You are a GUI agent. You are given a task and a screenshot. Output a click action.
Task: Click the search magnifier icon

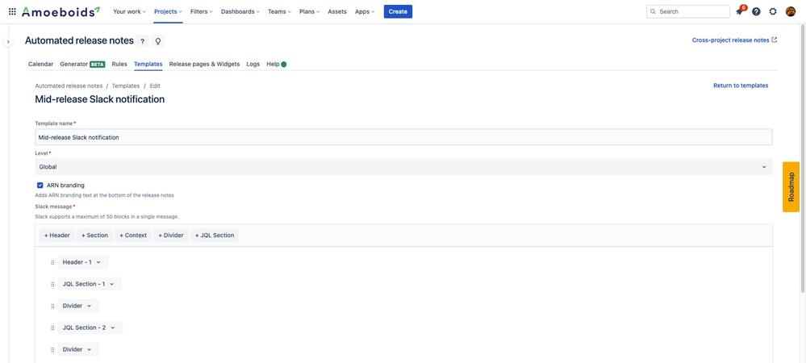pos(653,11)
